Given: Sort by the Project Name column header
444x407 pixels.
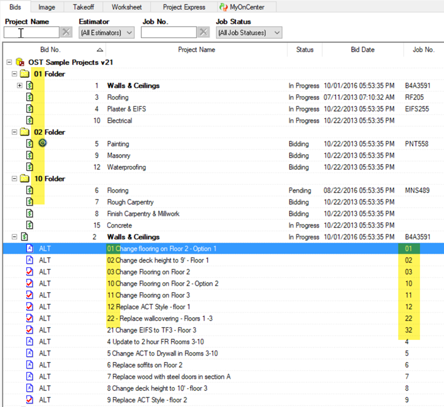Looking at the screenshot, I should point(196,50).
